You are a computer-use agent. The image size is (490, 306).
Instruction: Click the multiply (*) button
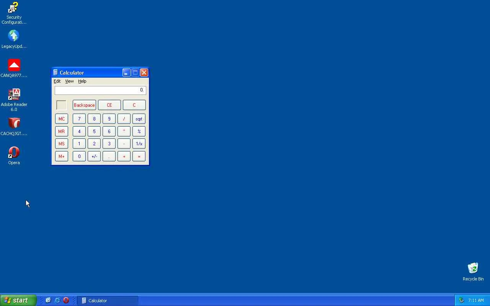point(124,131)
